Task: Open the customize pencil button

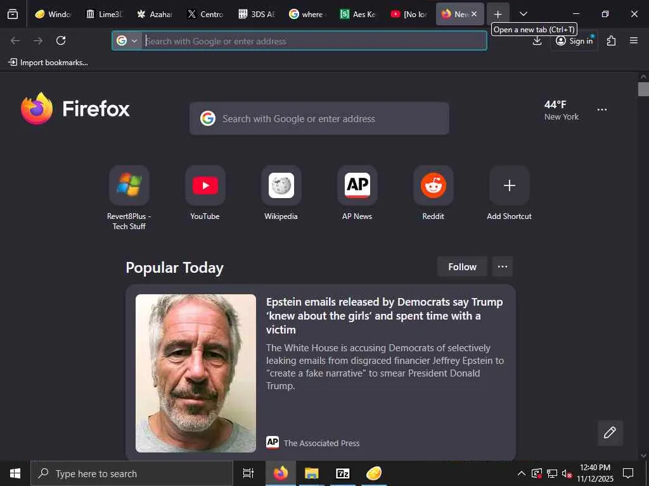Action: pos(610,433)
